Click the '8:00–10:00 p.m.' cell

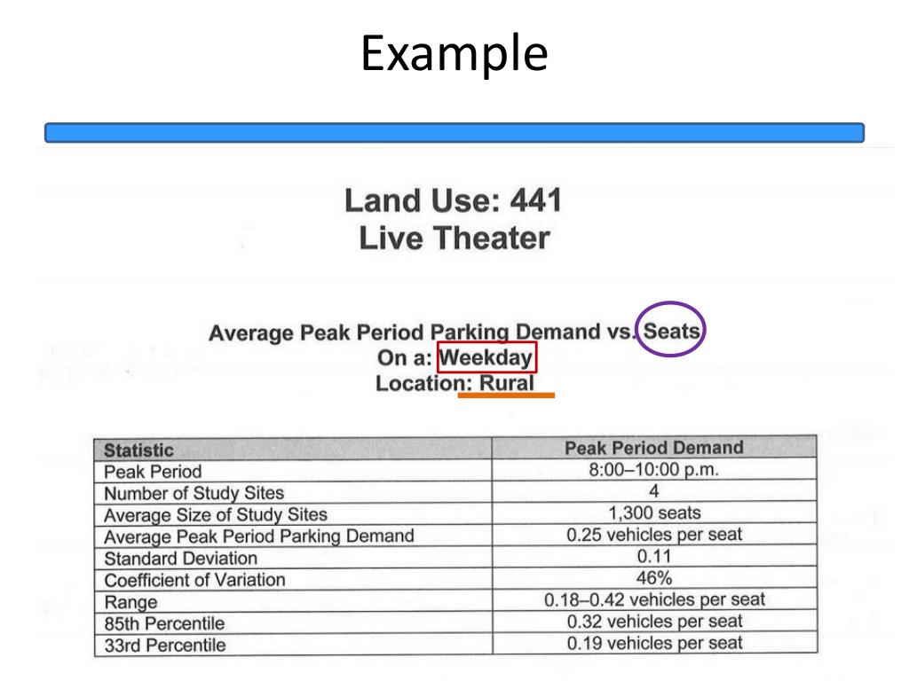(654, 469)
